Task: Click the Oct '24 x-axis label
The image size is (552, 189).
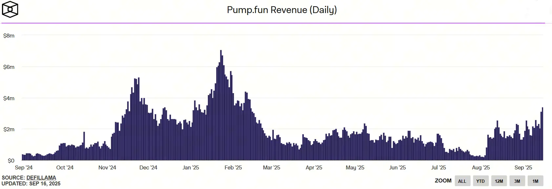Action: pyautogui.click(x=65, y=167)
